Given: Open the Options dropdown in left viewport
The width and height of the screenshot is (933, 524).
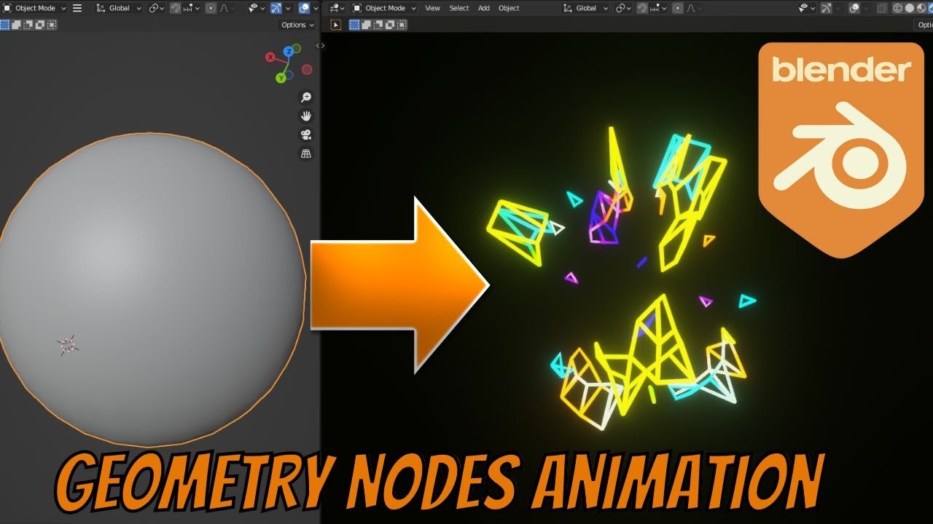Looking at the screenshot, I should pyautogui.click(x=297, y=25).
